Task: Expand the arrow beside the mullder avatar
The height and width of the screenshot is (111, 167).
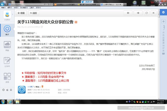Action: 13,14
